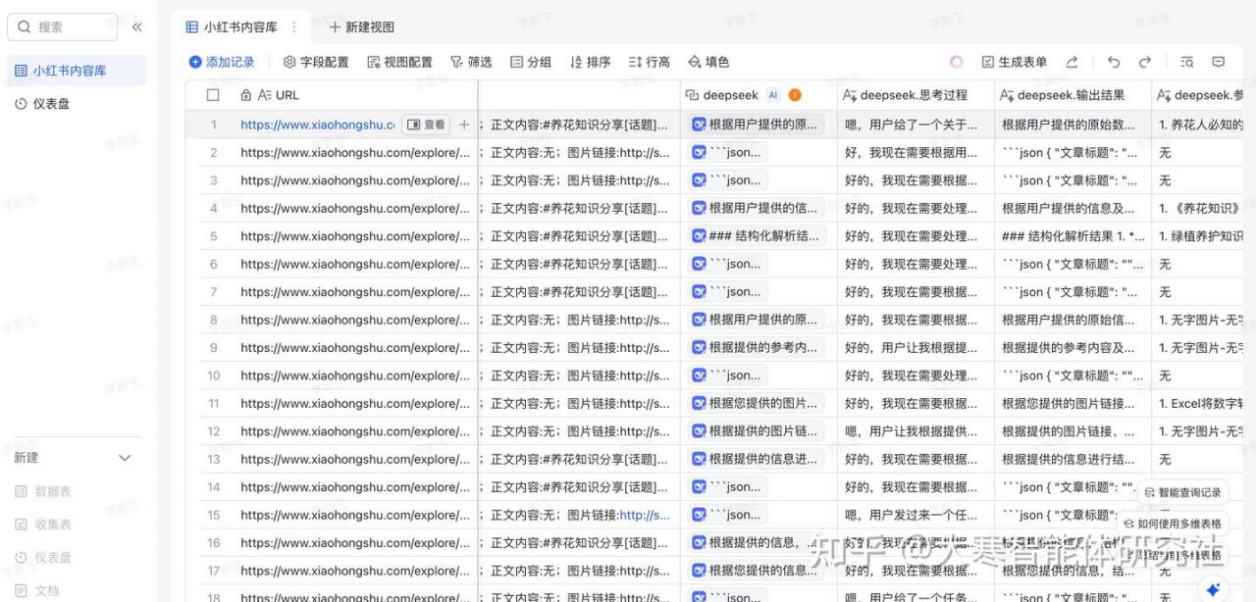The height and width of the screenshot is (602, 1256).
Task: Open the 行高 row height menu
Action: 649,62
